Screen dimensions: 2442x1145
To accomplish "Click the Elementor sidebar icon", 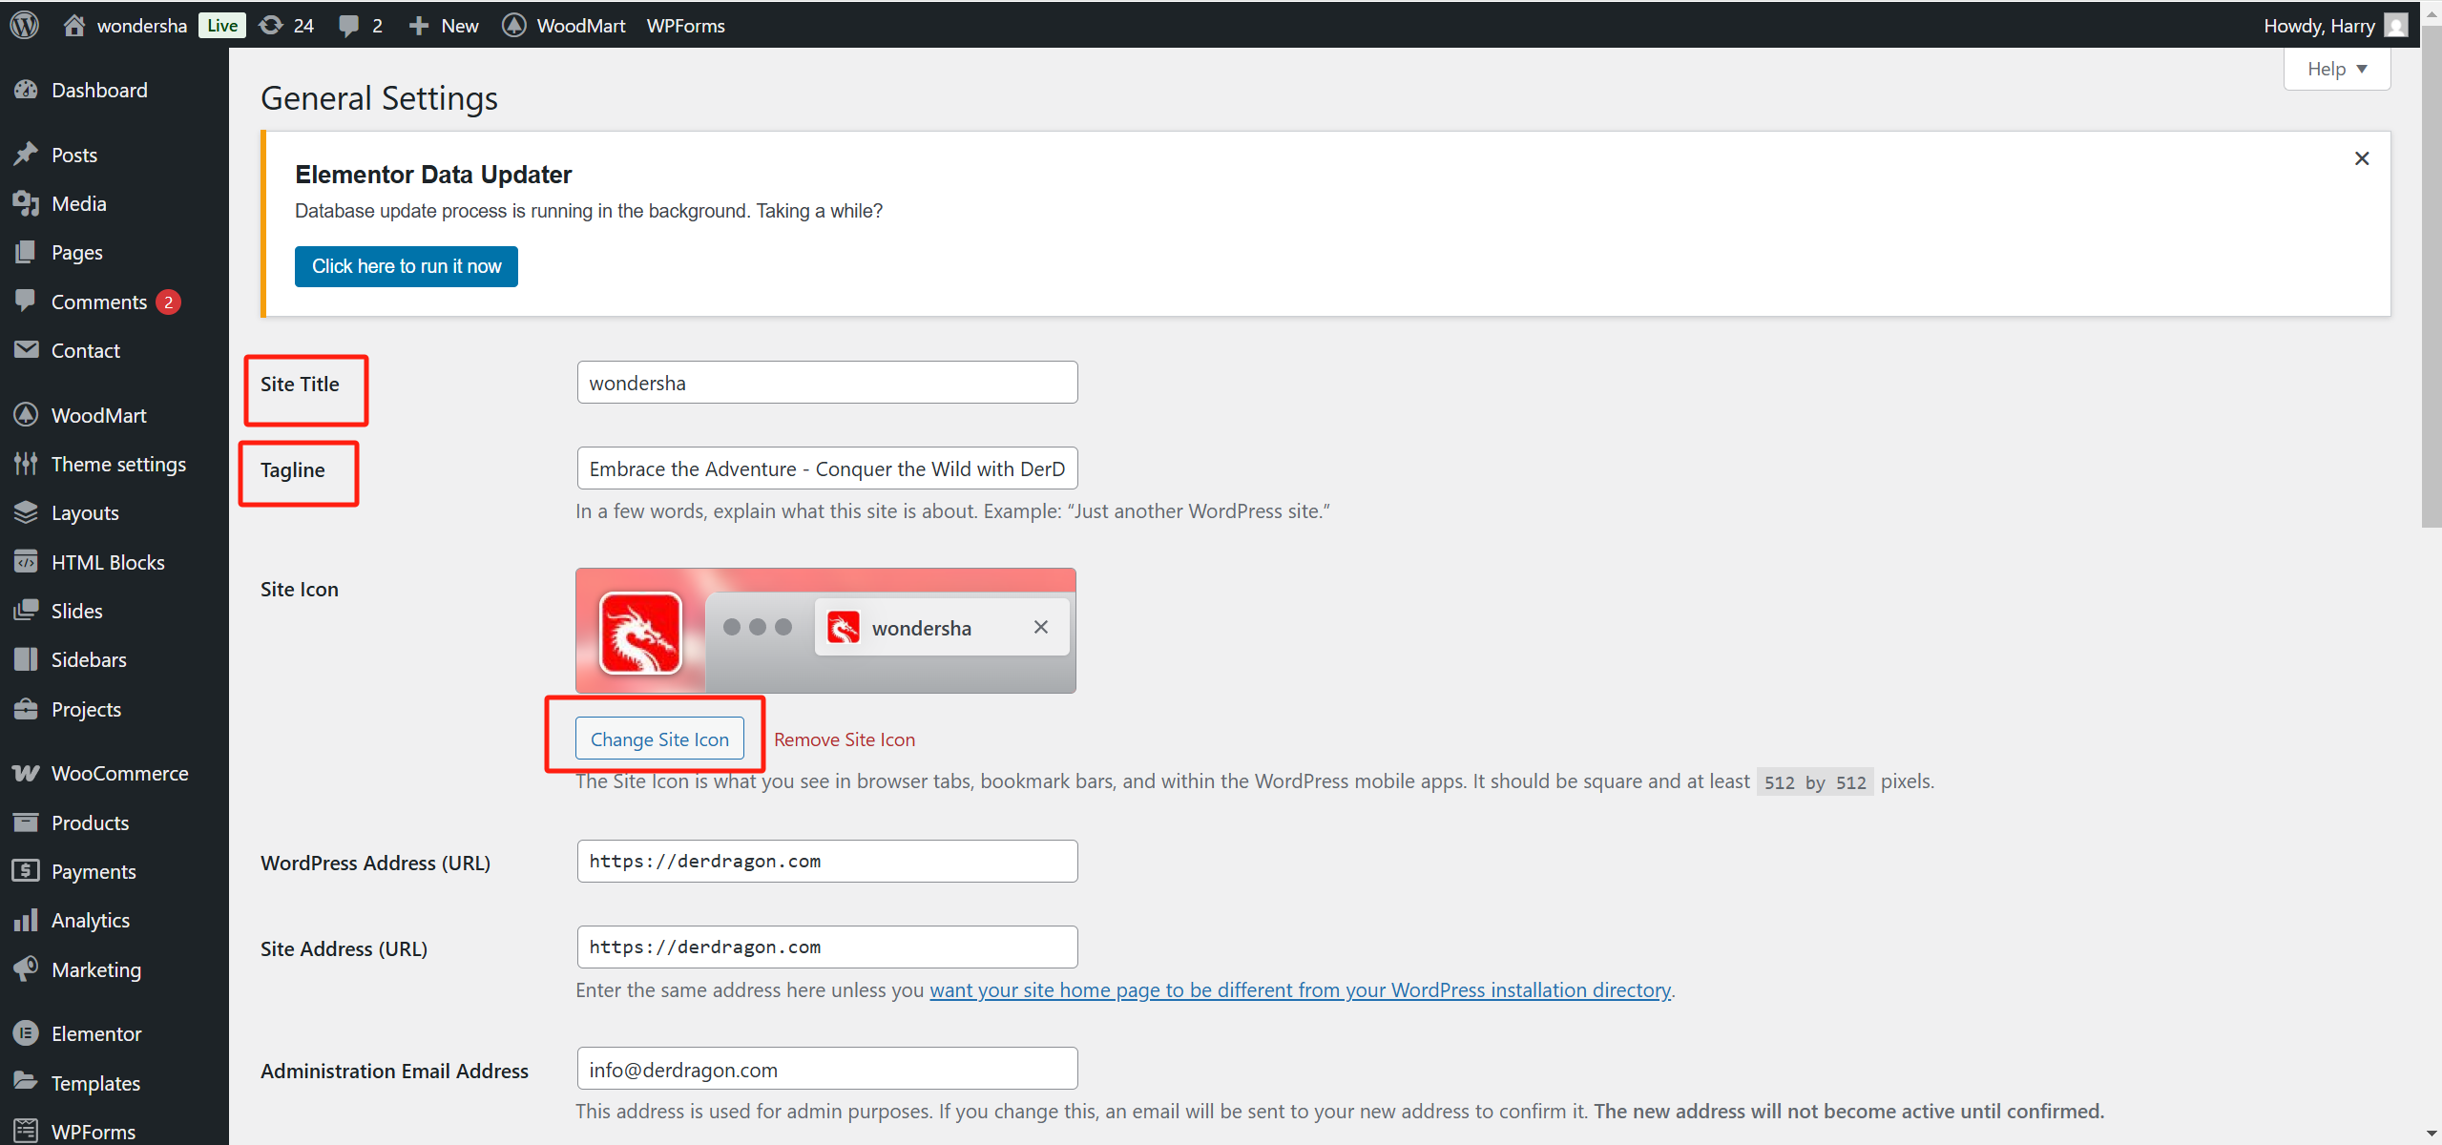I will (26, 1033).
